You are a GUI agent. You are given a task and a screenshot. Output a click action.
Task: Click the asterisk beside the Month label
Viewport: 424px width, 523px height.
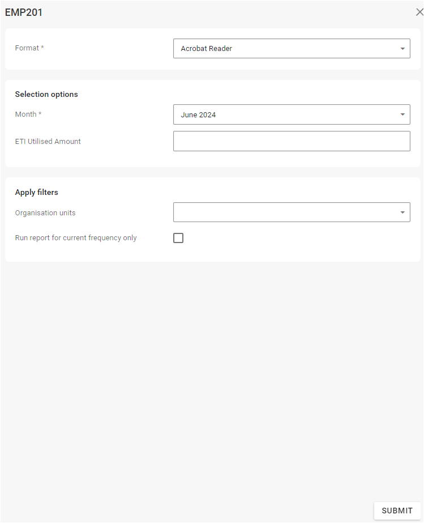coord(40,114)
